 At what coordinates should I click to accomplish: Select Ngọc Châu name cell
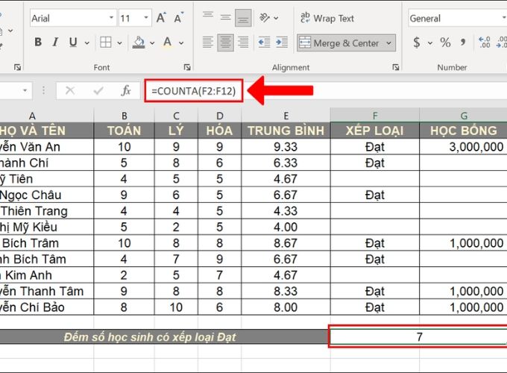pos(47,195)
